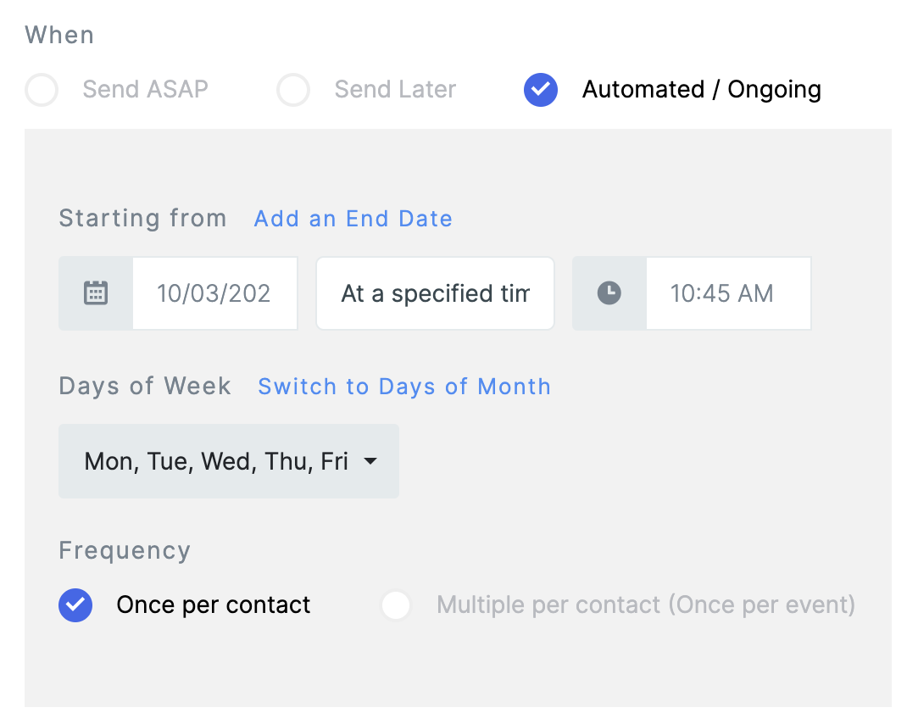The height and width of the screenshot is (724, 907).
Task: Expand the Mon, Tue, Wed, Thu, Fri dropdown
Action: [217, 462]
